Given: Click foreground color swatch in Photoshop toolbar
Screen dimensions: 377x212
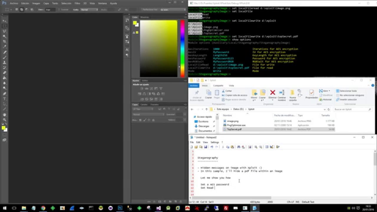Looking at the screenshot, I should point(3,128).
